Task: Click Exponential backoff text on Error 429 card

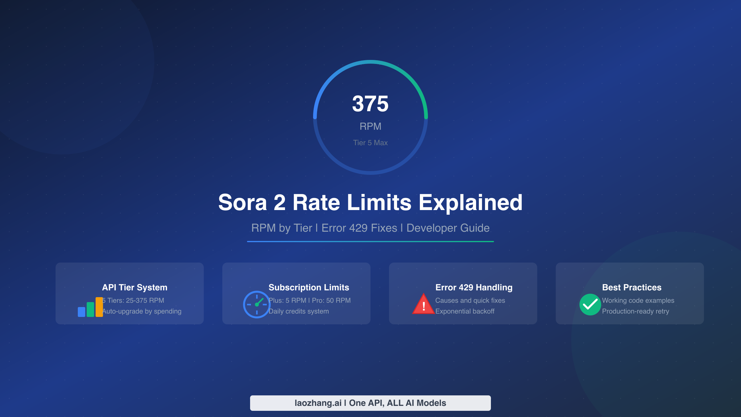Action: pyautogui.click(x=465, y=311)
